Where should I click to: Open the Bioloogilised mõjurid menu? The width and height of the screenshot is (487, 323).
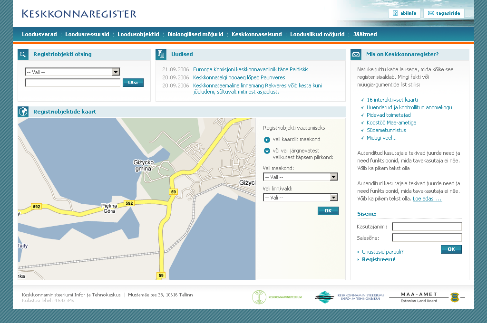click(x=195, y=34)
